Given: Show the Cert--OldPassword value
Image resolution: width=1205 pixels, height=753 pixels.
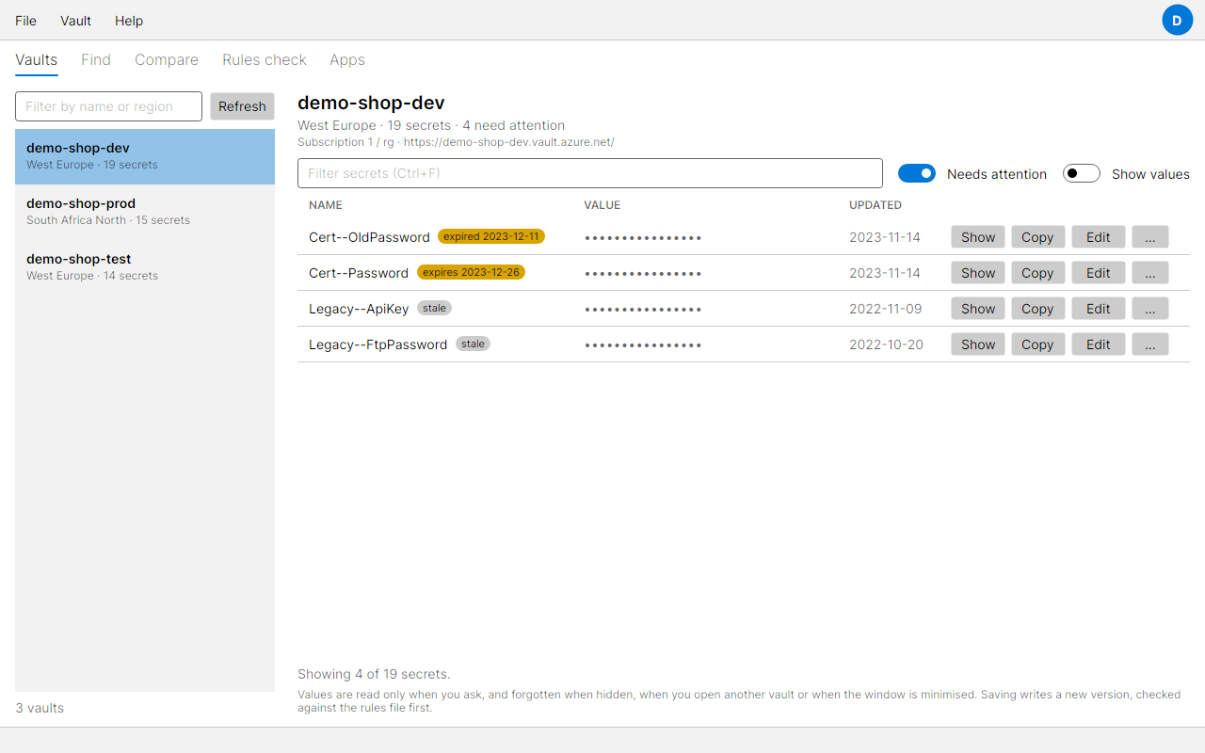Looking at the screenshot, I should pos(978,237).
